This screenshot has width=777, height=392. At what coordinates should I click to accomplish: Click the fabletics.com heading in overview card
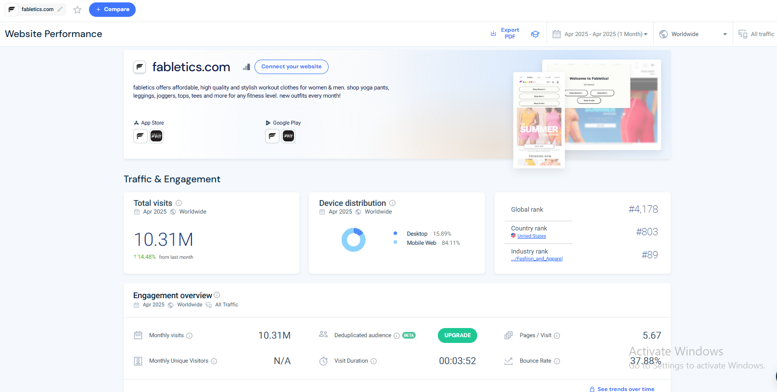(x=191, y=67)
